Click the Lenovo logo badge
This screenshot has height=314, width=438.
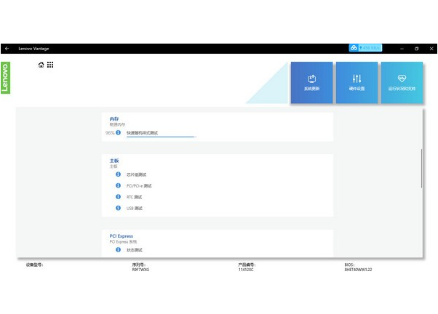coord(6,78)
